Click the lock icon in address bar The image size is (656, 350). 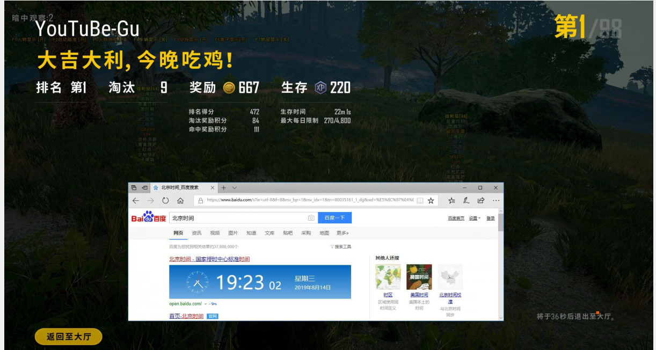click(201, 200)
